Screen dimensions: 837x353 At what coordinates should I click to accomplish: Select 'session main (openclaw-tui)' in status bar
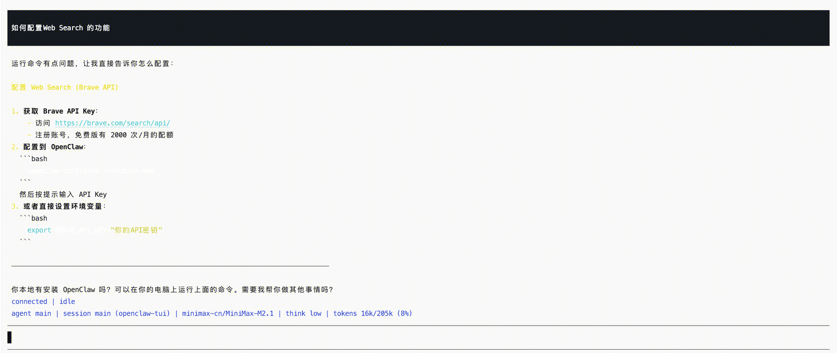(117, 313)
